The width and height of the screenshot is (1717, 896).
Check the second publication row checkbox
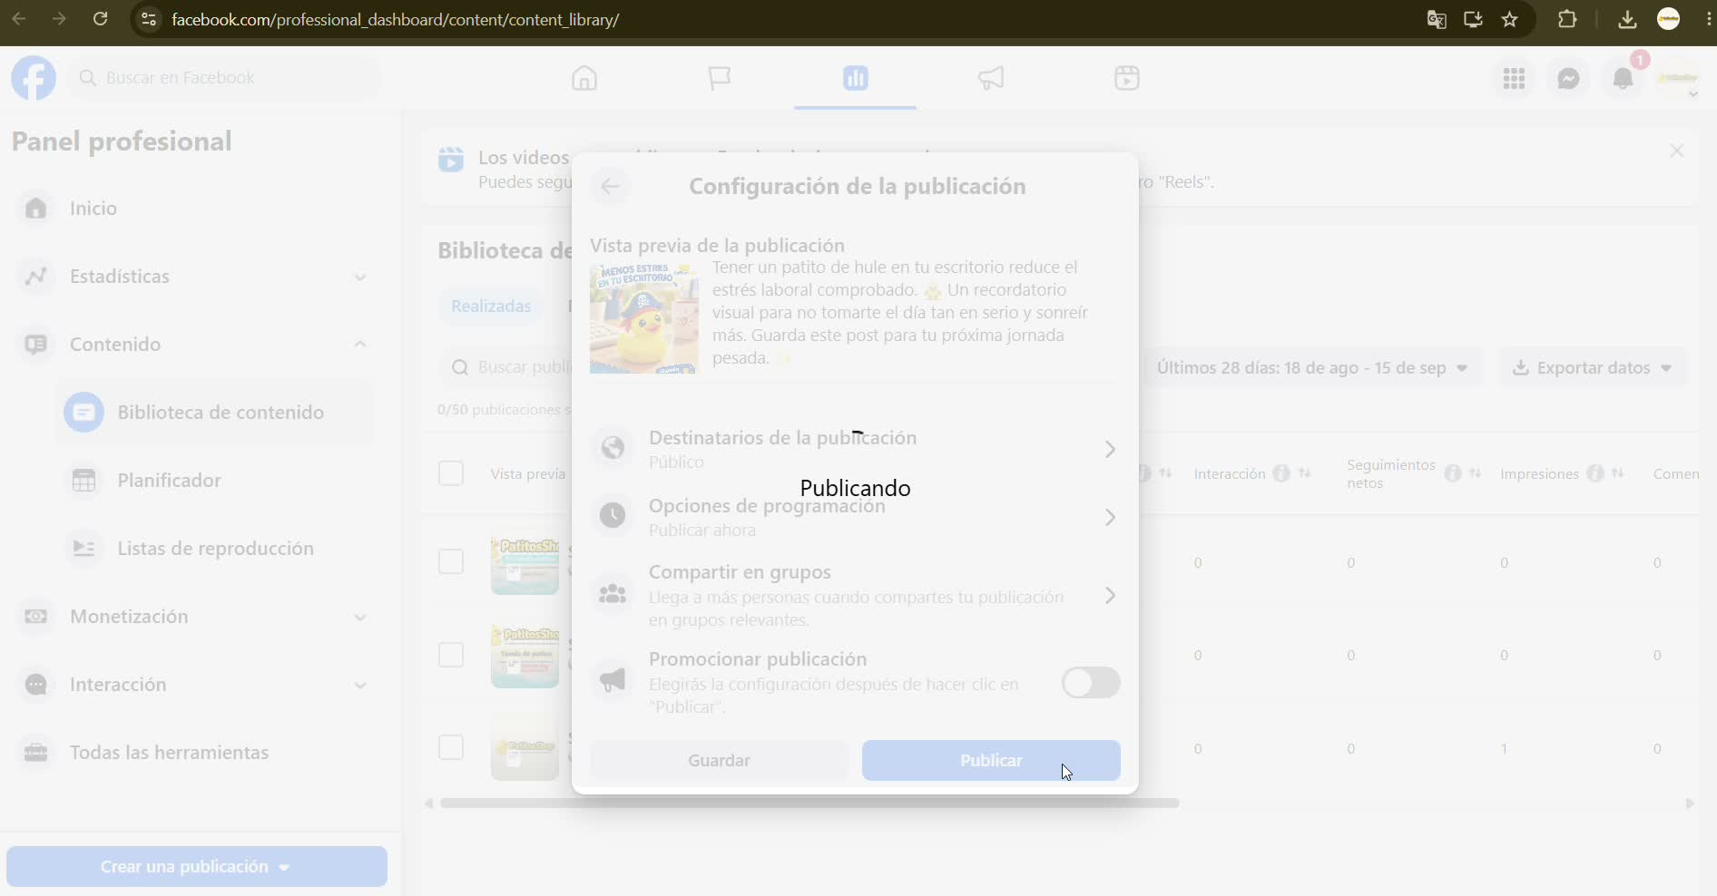pyautogui.click(x=451, y=655)
